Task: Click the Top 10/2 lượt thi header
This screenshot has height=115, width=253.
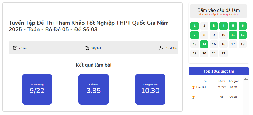Action: [219, 71]
